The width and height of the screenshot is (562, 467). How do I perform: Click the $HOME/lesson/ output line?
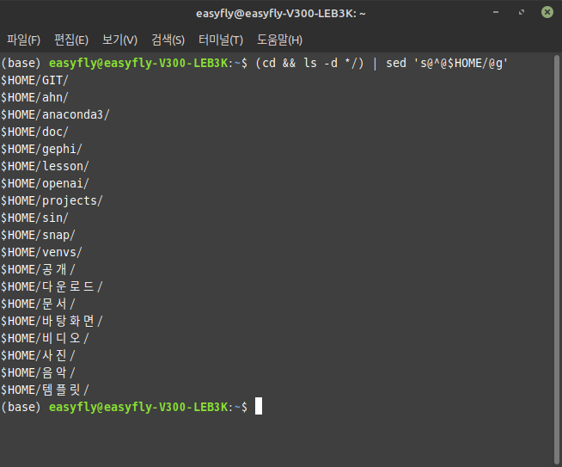click(x=45, y=167)
